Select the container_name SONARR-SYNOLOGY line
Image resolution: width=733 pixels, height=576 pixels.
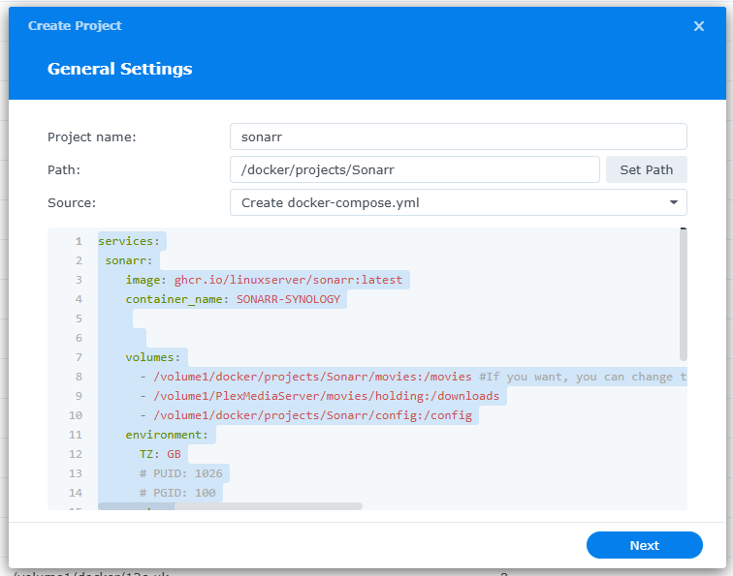coord(233,299)
